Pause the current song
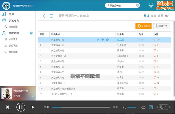Viewport: 175px width, 114px height. (21, 107)
